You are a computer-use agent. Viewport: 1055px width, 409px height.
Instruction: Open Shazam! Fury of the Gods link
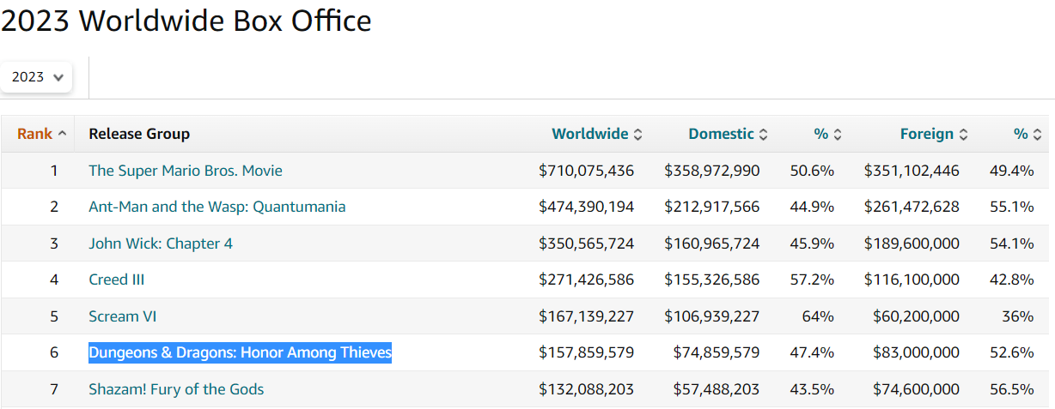[x=176, y=389]
